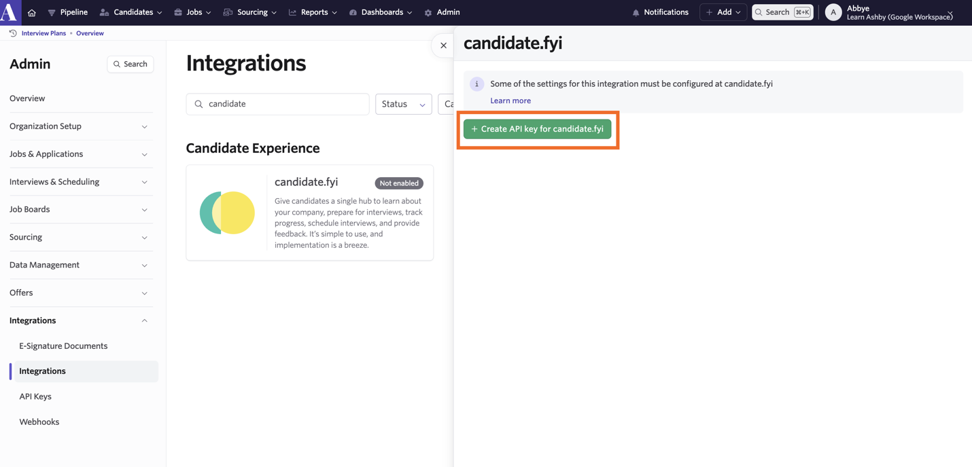Open the Sourcing menu in the top bar
This screenshot has width=972, height=467.
click(x=250, y=12)
